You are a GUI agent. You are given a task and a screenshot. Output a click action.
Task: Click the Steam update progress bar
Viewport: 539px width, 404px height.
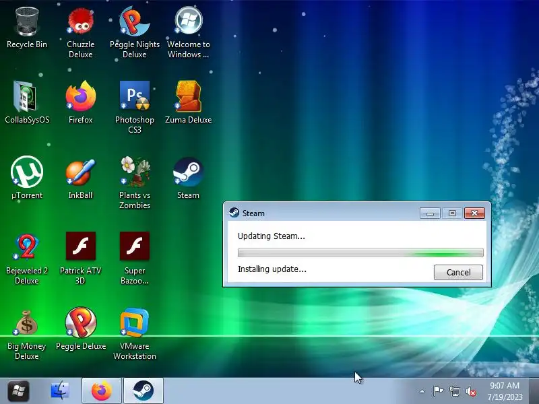point(360,253)
